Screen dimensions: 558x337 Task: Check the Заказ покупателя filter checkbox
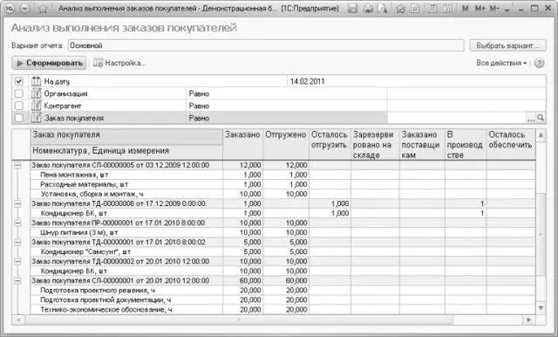[x=19, y=118]
